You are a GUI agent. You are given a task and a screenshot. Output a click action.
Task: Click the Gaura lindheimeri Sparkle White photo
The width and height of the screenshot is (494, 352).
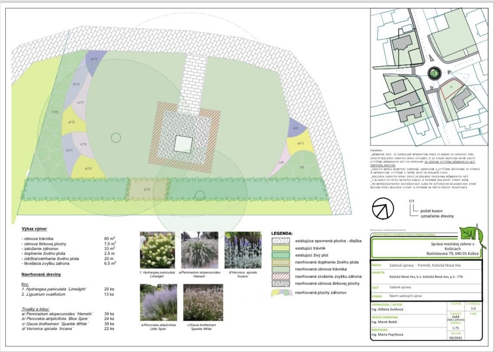pyautogui.click(x=203, y=302)
